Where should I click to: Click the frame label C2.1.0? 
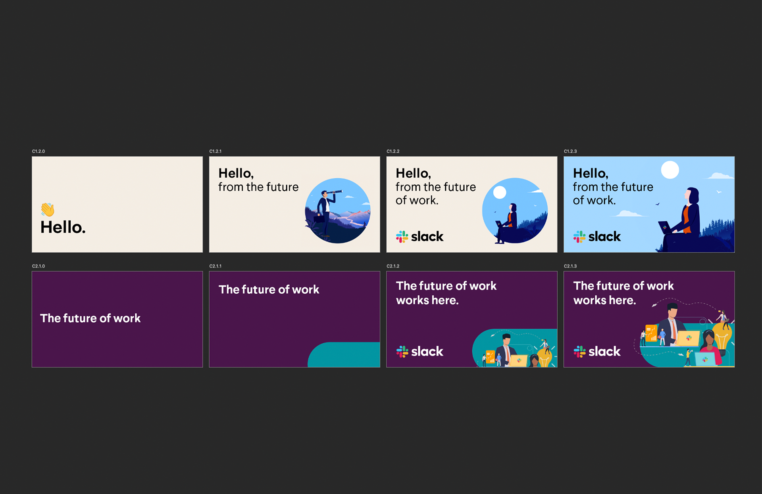[38, 266]
